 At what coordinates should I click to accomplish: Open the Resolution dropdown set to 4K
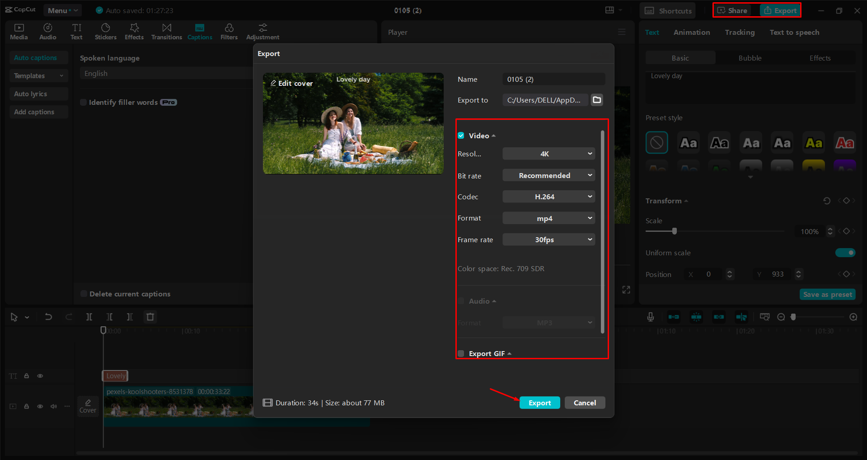(548, 154)
